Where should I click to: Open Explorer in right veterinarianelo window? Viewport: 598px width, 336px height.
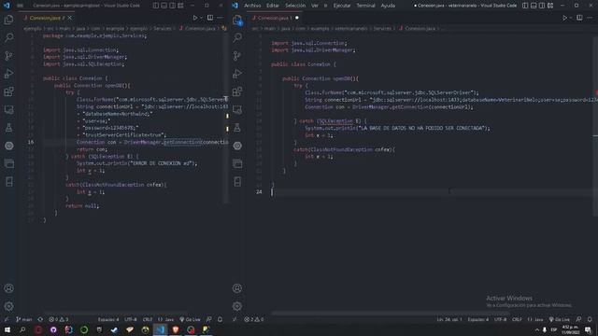coord(237,20)
